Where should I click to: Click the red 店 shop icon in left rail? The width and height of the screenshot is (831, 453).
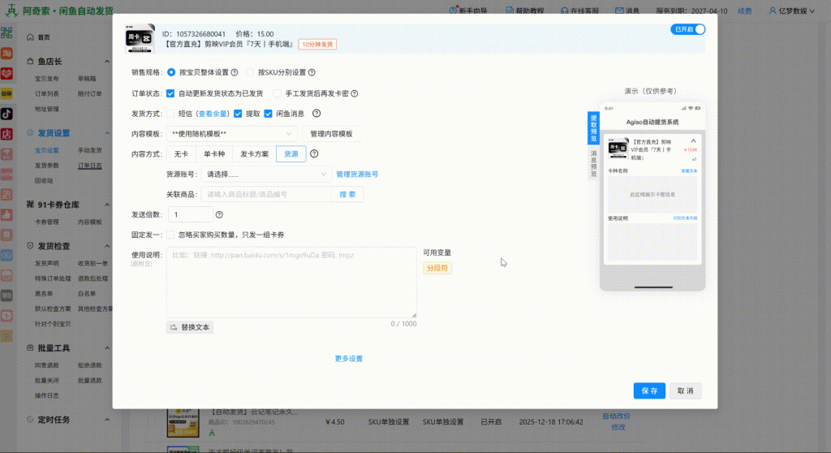[x=6, y=134]
